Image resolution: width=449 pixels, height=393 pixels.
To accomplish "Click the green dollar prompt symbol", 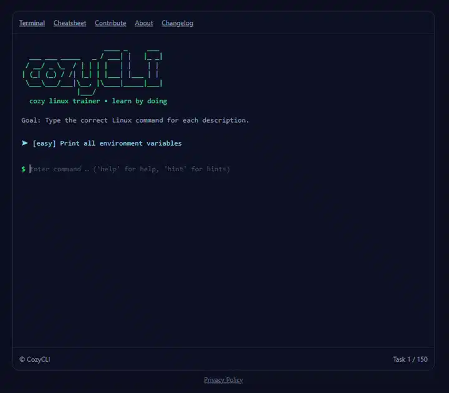I will click(24, 169).
